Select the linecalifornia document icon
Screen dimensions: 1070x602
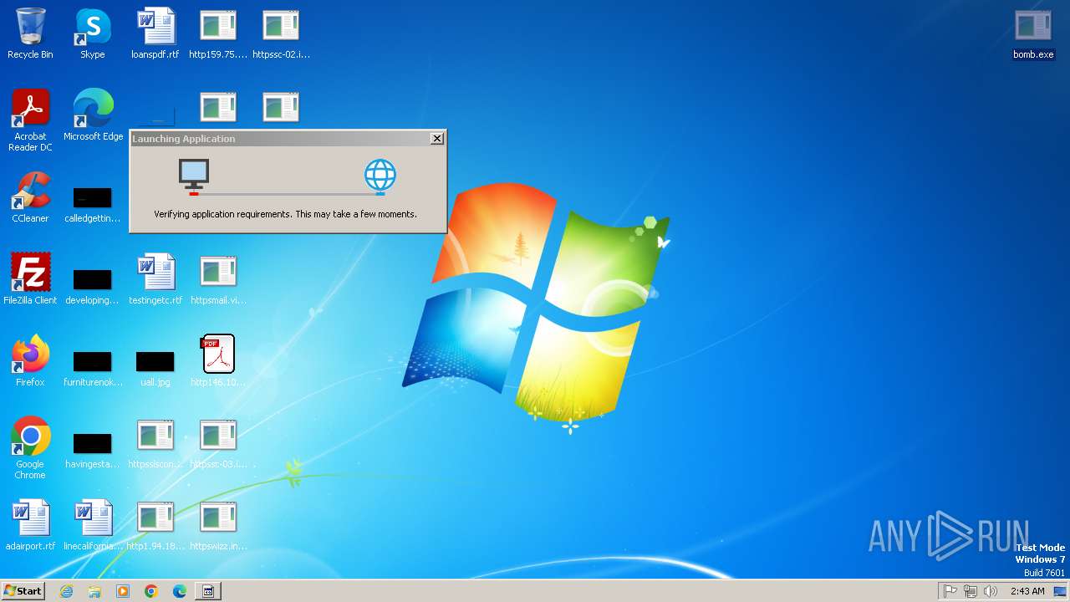point(93,525)
